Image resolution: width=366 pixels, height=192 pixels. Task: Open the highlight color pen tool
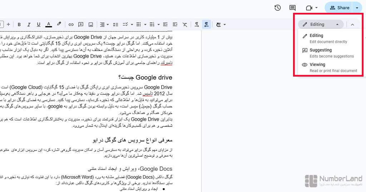[59, 24]
